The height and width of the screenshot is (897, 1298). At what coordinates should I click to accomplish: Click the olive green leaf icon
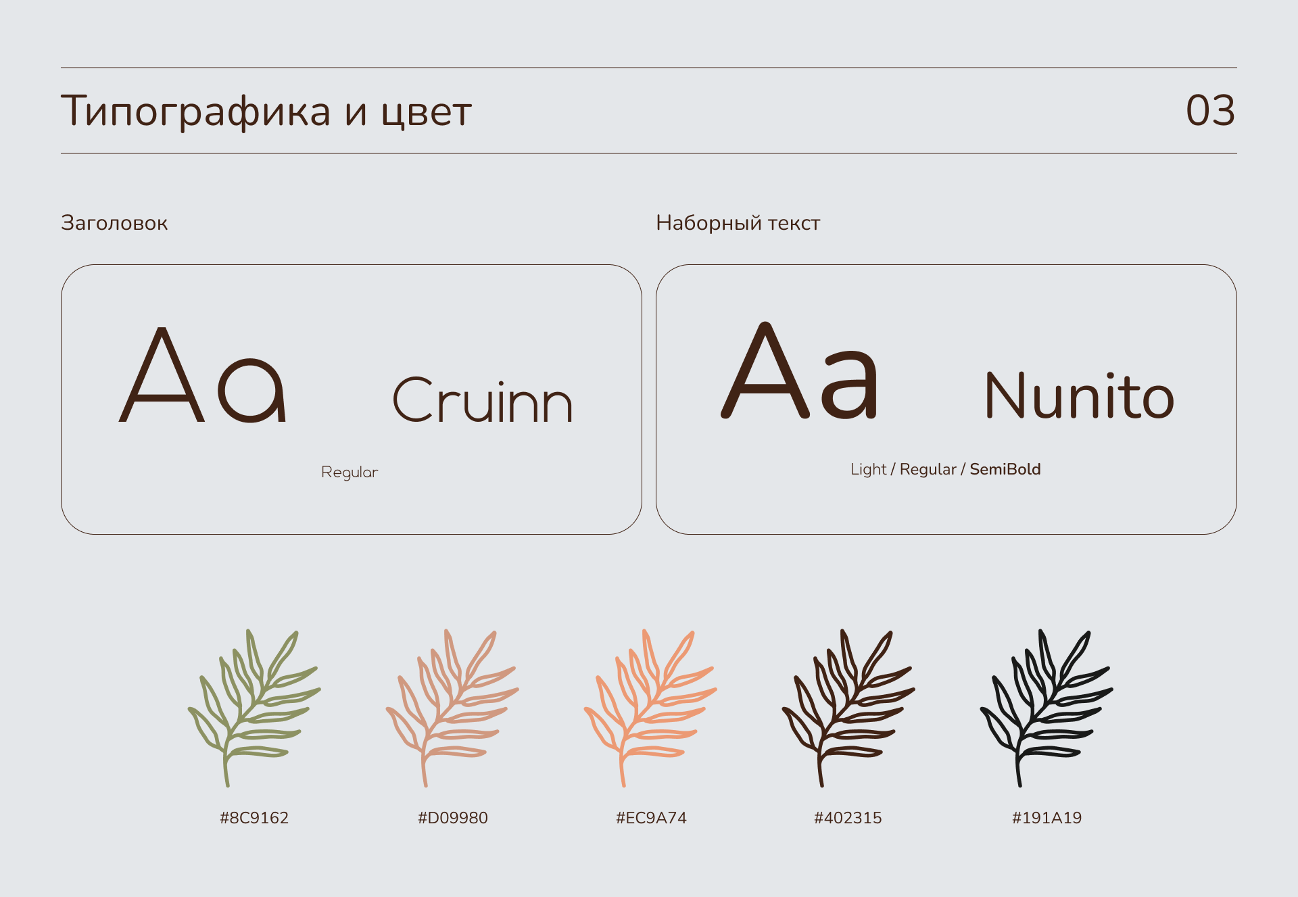(x=253, y=706)
